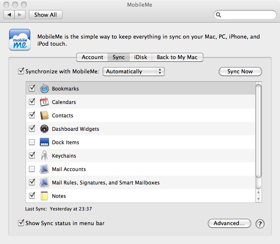Go forward with the right arrow button
280x244 pixels.
tap(20, 15)
